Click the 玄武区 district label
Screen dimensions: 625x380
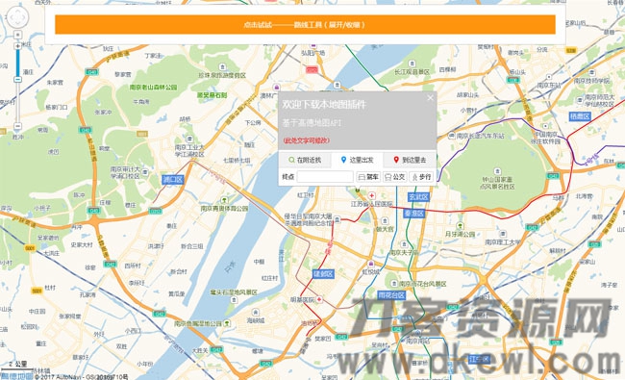(418, 197)
